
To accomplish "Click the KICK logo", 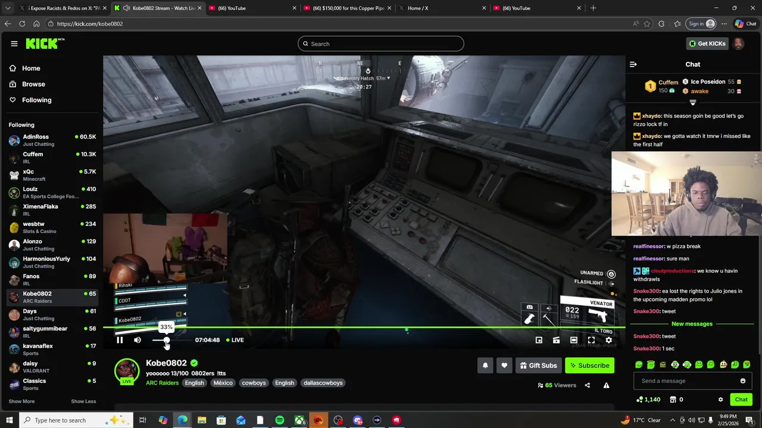I will click(45, 43).
